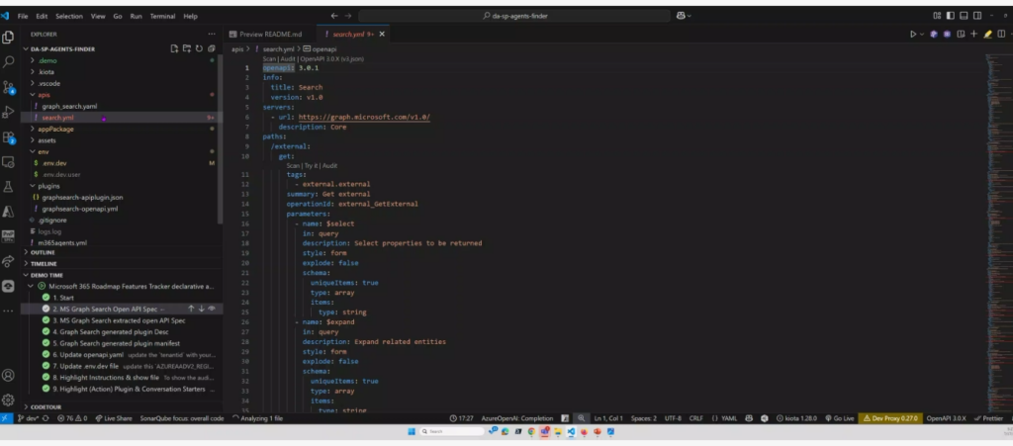Open the File menu
1013x446 pixels.
[23, 16]
